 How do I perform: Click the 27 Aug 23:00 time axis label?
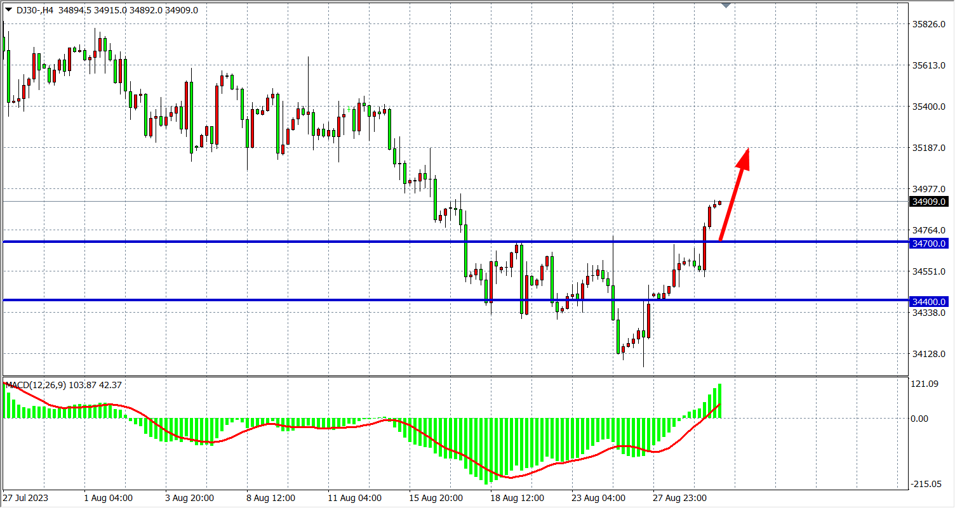click(x=680, y=498)
